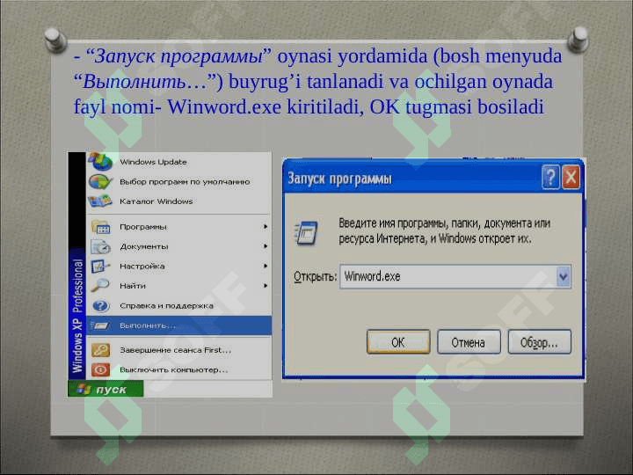Select Выполнить... menu item

178,325
